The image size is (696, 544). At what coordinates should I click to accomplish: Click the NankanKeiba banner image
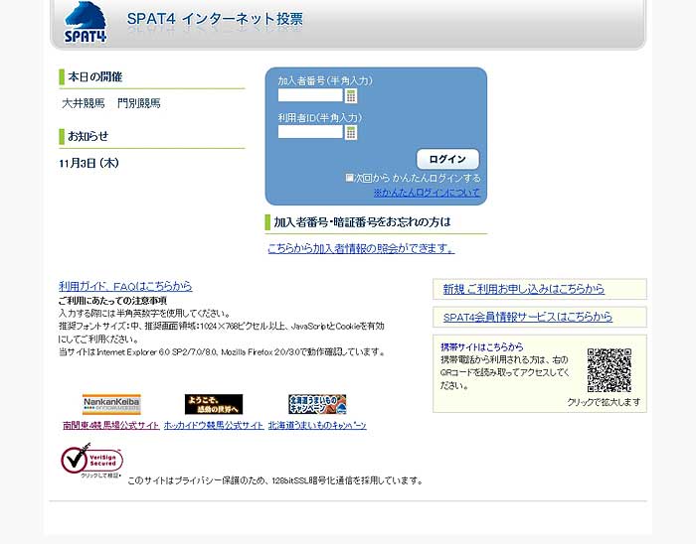coord(111,404)
